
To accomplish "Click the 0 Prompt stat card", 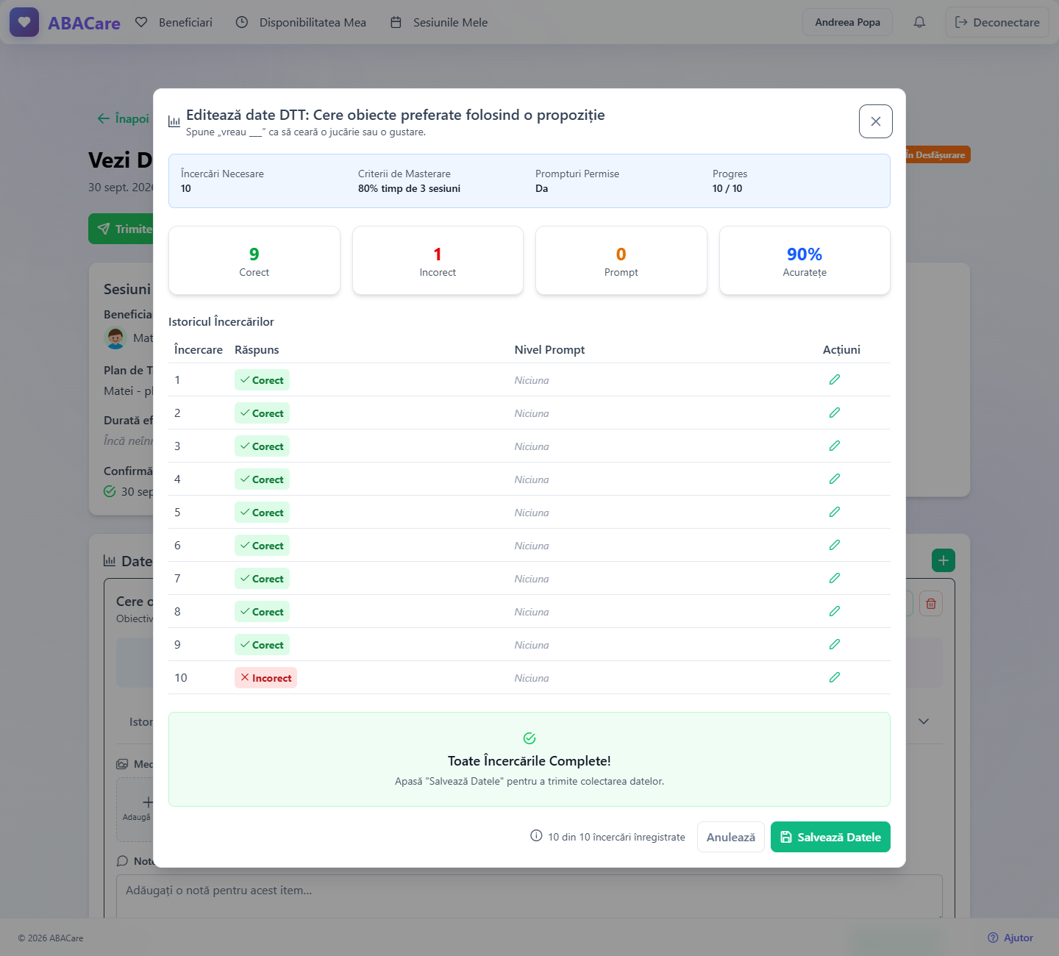I will coord(621,260).
